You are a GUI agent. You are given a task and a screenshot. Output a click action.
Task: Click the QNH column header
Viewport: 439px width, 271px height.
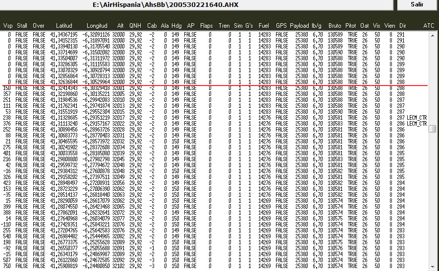135,25
